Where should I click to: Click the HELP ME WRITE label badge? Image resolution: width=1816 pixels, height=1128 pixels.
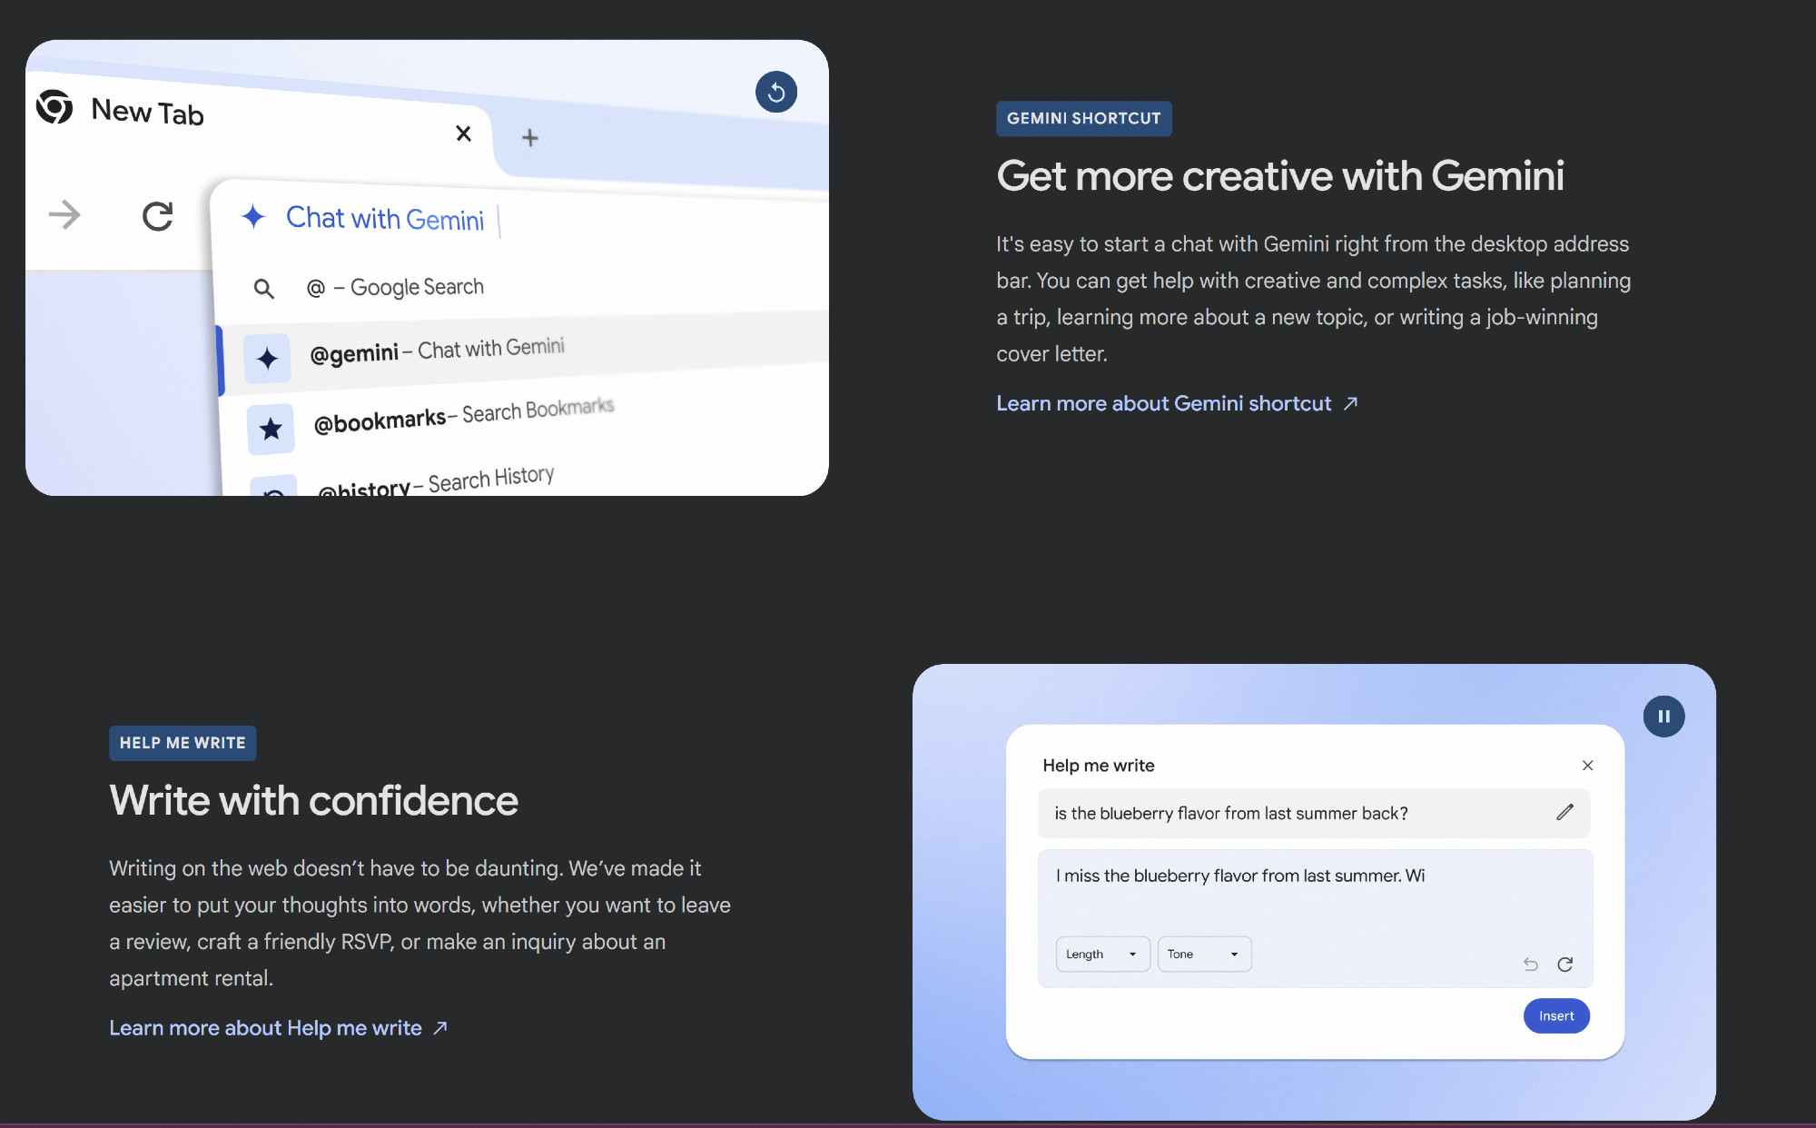pyautogui.click(x=183, y=743)
